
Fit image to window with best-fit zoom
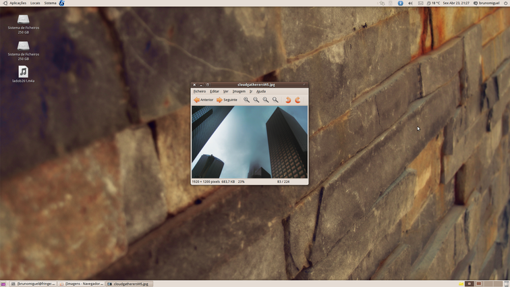pyautogui.click(x=275, y=100)
